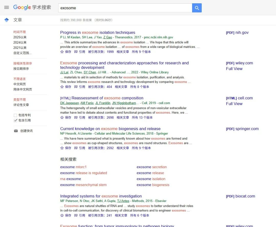Open author TJ Antes profile link

click(x=123, y=201)
